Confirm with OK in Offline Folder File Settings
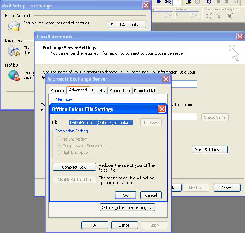The width and height of the screenshot is (245, 233). point(126,195)
